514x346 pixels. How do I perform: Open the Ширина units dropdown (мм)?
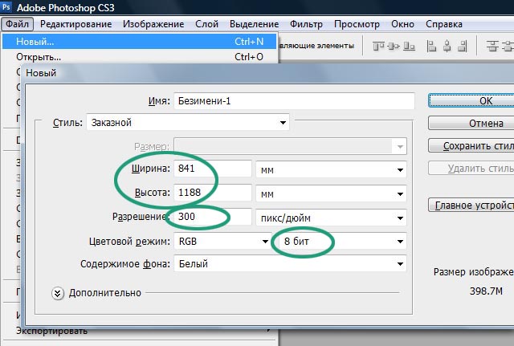coord(330,170)
